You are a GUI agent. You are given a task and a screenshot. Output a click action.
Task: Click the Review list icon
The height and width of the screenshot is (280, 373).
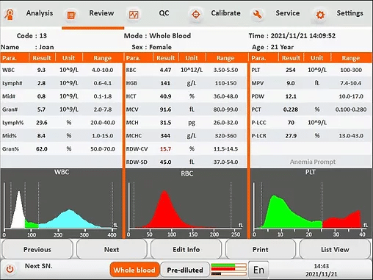71,15
